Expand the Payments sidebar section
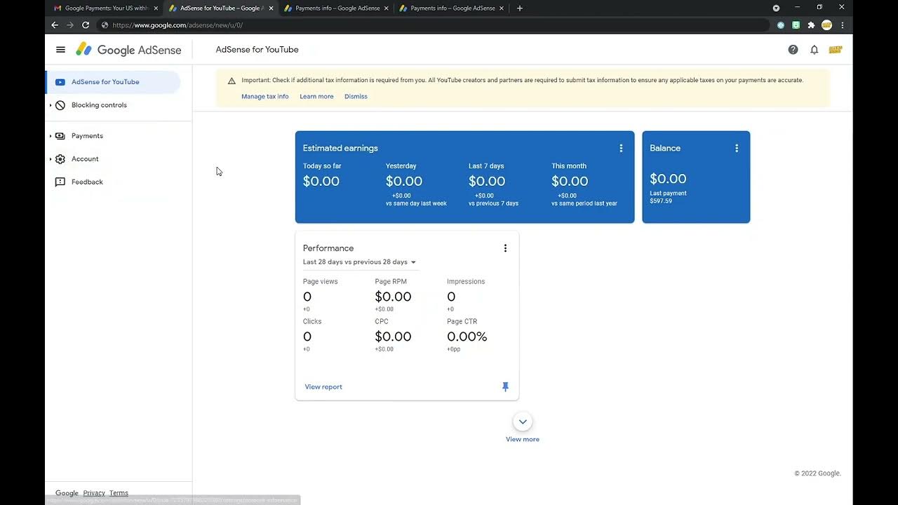Viewport: 898px width, 505px height. click(x=51, y=136)
